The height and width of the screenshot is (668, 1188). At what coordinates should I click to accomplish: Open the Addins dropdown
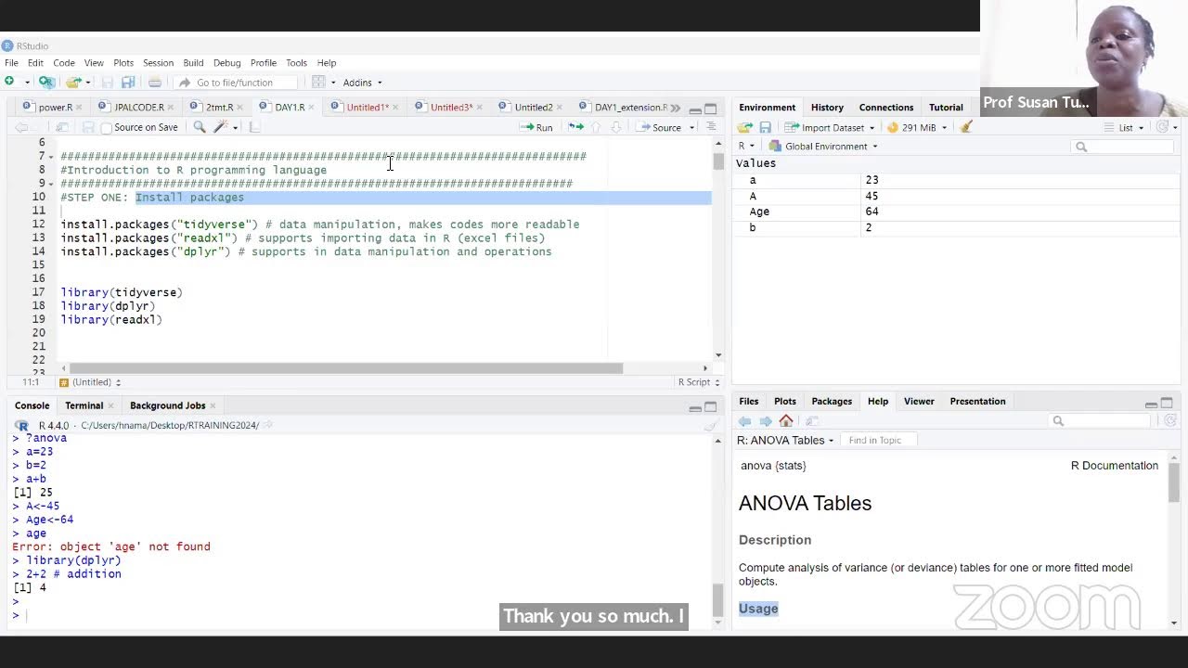(x=362, y=83)
